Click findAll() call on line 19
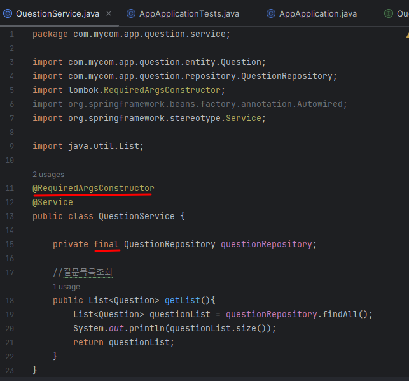This screenshot has width=409, height=381. tap(345, 314)
